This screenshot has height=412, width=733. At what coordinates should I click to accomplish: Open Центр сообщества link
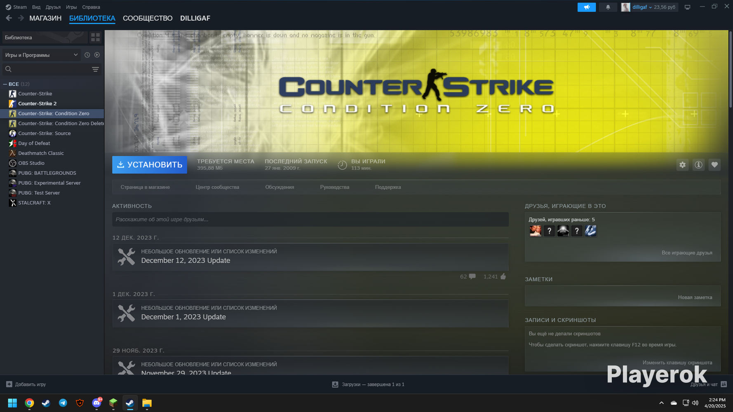tap(217, 187)
